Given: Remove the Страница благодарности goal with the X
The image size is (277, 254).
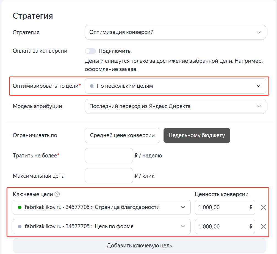Looking at the screenshot, I should pyautogui.click(x=263, y=207).
